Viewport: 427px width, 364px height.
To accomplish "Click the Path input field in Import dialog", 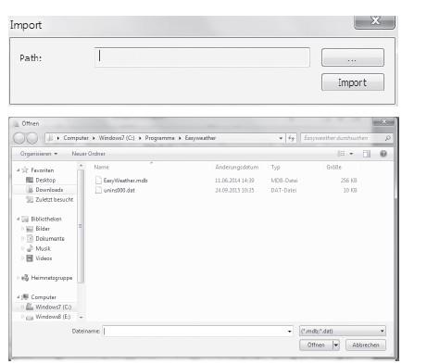I will tap(202, 57).
